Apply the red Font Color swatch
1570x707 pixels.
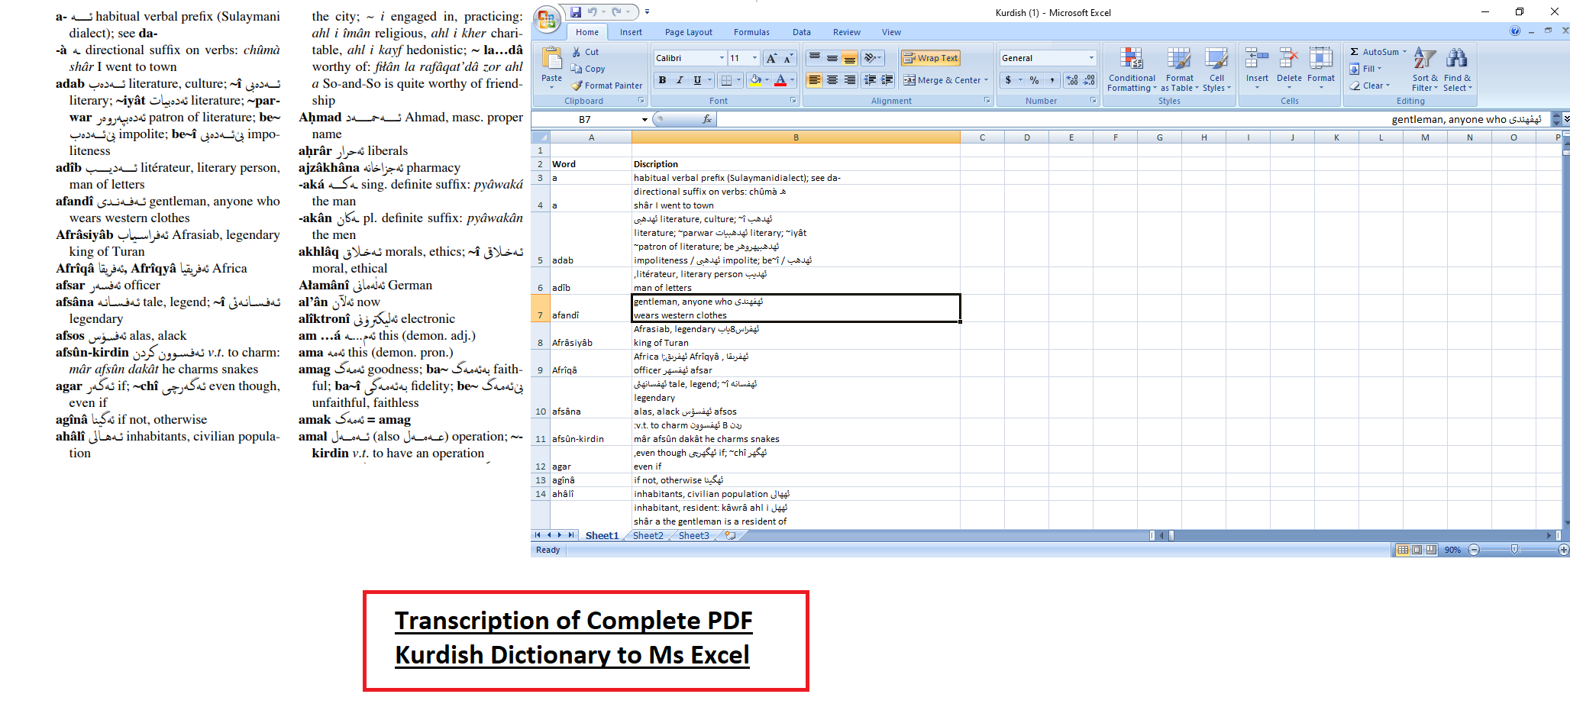[780, 80]
